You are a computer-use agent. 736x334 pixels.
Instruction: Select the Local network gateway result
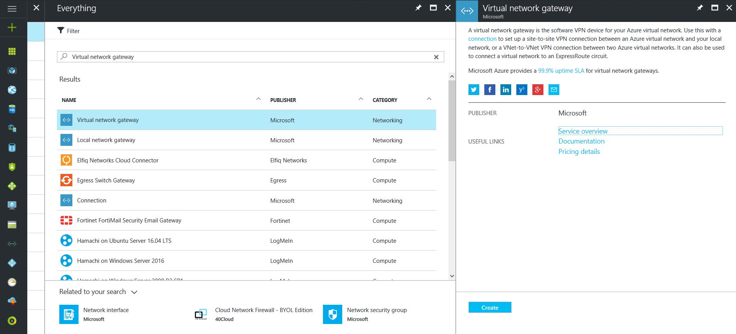106,140
